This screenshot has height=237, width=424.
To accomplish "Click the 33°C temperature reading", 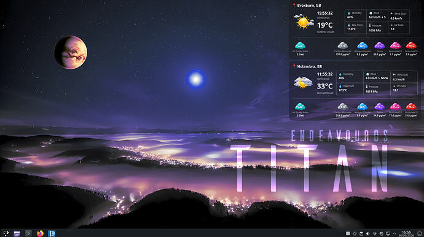I will tap(325, 86).
